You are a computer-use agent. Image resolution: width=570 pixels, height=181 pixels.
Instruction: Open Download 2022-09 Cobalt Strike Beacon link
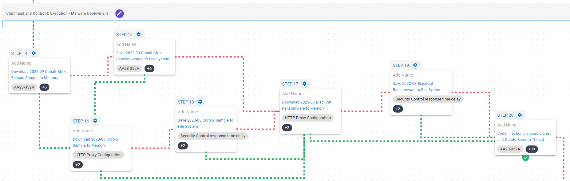(39, 75)
